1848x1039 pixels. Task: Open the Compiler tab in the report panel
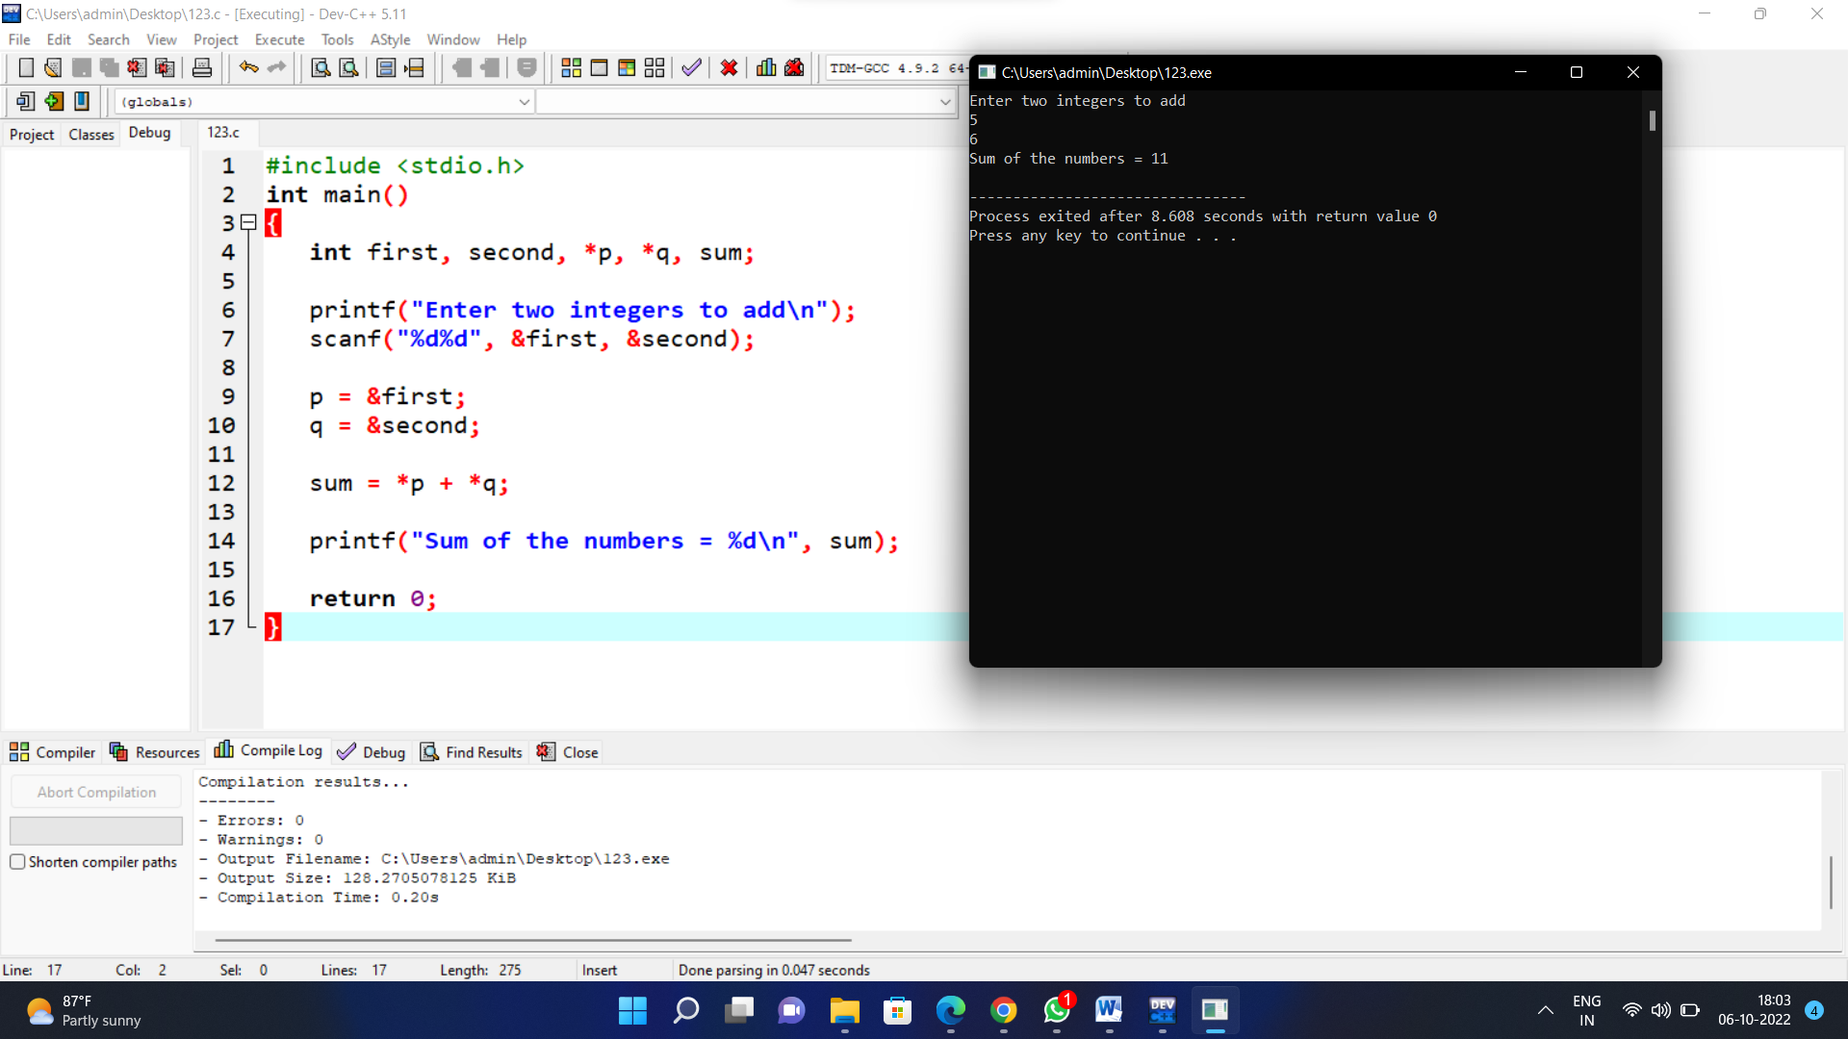53,751
